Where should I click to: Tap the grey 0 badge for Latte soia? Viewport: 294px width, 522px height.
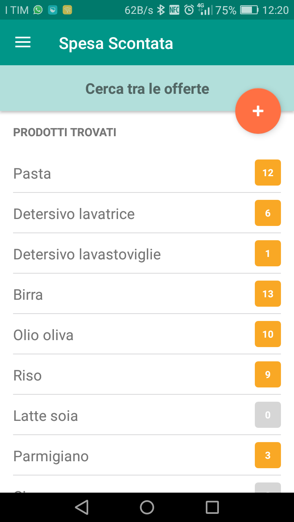pyautogui.click(x=268, y=415)
